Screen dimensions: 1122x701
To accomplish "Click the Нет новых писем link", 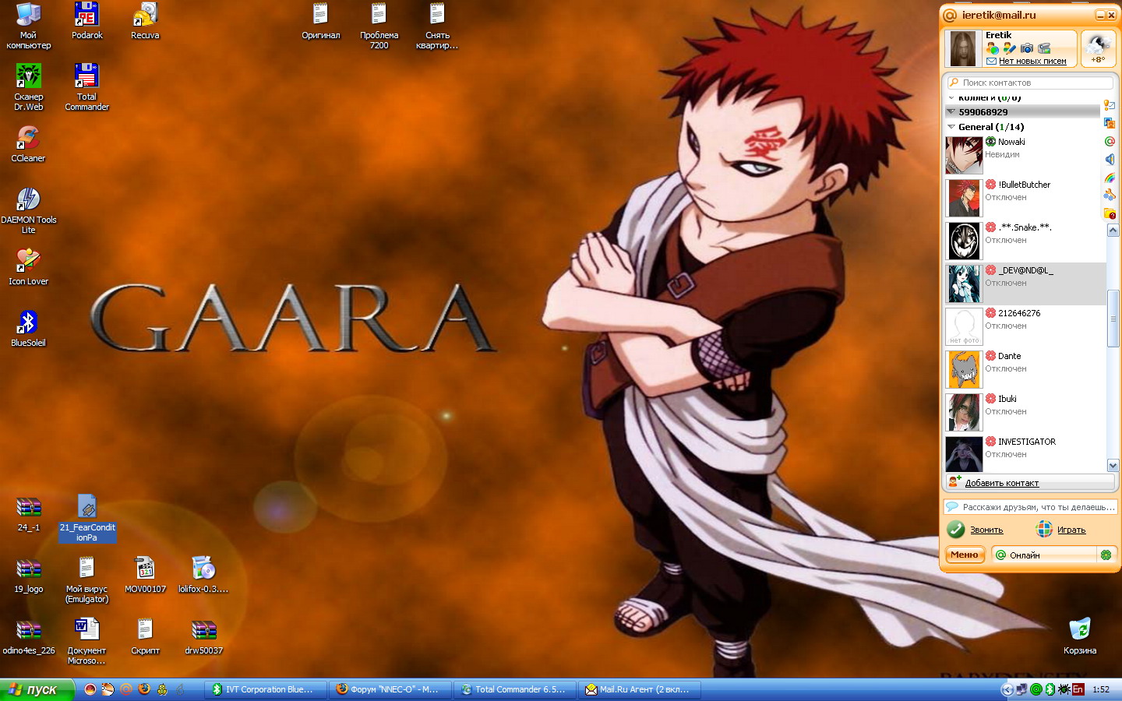I will 1032,62.
